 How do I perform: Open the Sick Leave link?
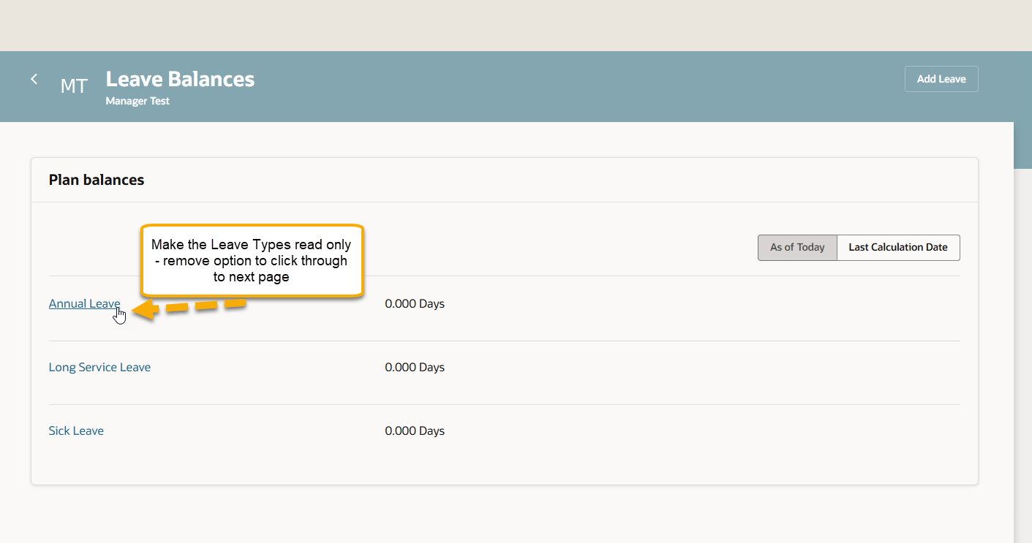coord(76,431)
